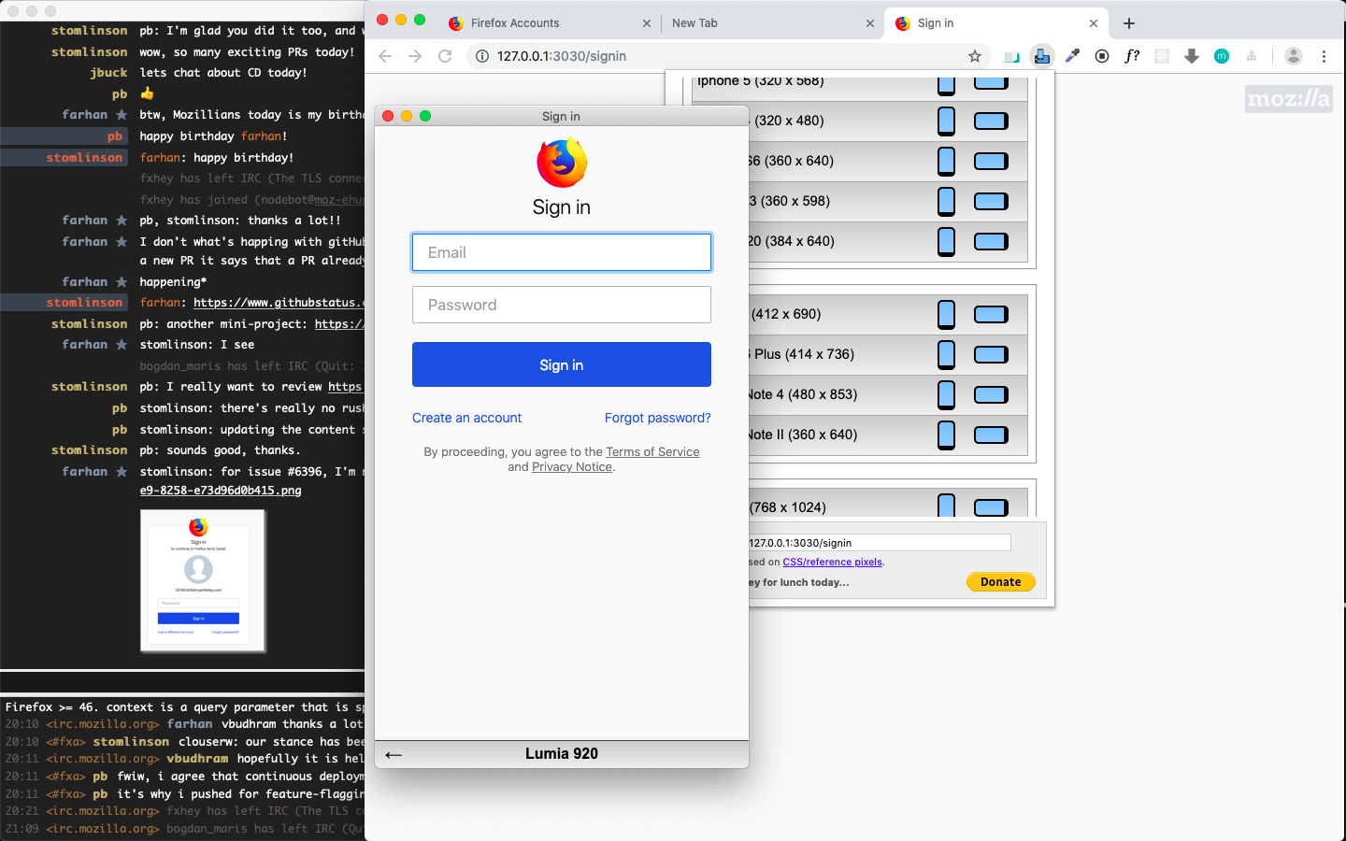
Task: Click the dark down-arrow download extension icon
Action: click(x=1192, y=56)
